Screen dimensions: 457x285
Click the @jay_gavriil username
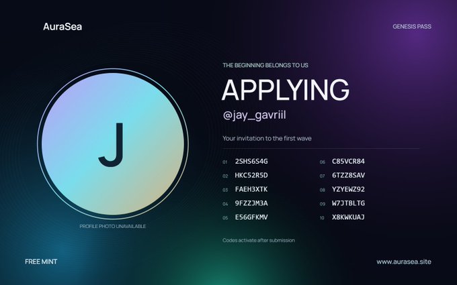(x=255, y=115)
